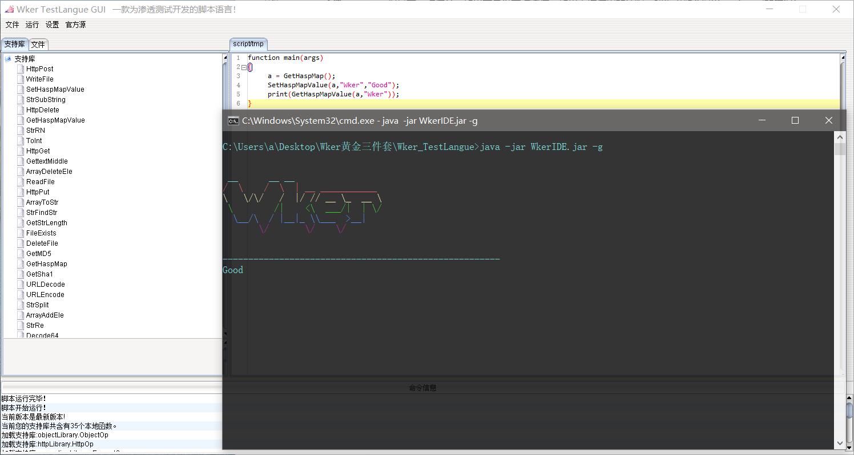Select the ArrayAddEle tree item label
The height and width of the screenshot is (455, 854).
45,315
